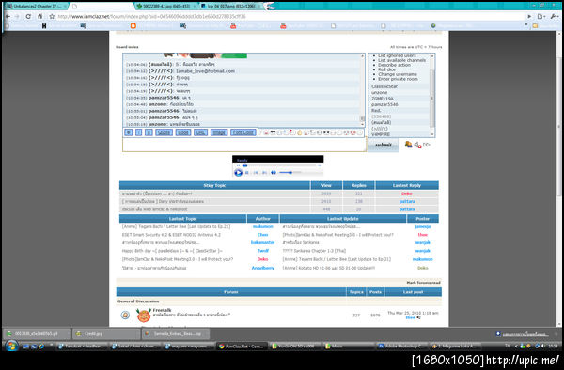The width and height of the screenshot is (564, 370).
Task: Switch to Unbalance2 Chapter tab
Action: click(36, 7)
